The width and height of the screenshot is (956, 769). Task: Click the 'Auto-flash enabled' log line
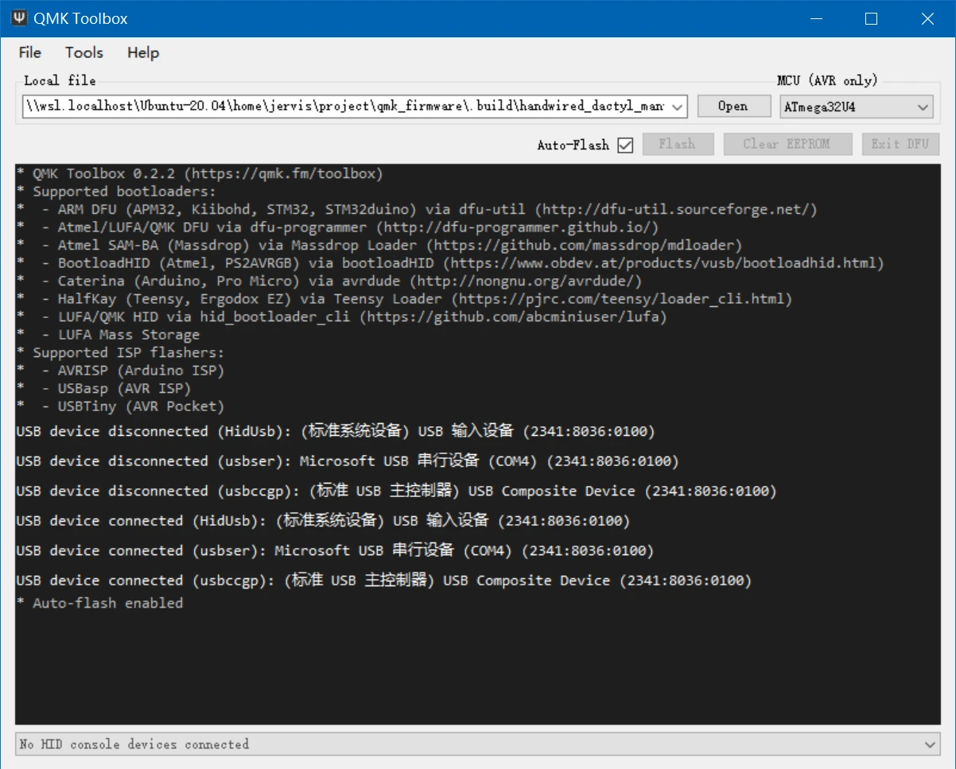point(100,603)
